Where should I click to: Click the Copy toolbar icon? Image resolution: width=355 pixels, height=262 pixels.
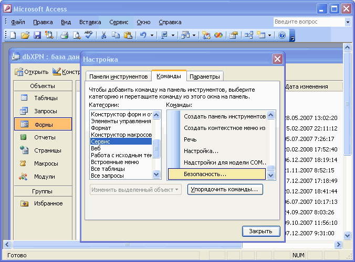tap(116, 35)
